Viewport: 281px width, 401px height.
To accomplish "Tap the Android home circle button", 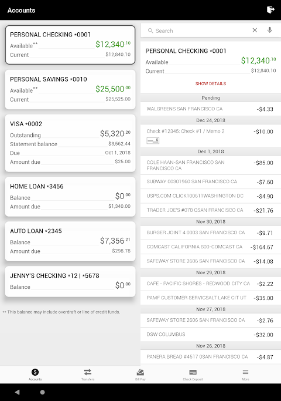I will click(x=42, y=392).
